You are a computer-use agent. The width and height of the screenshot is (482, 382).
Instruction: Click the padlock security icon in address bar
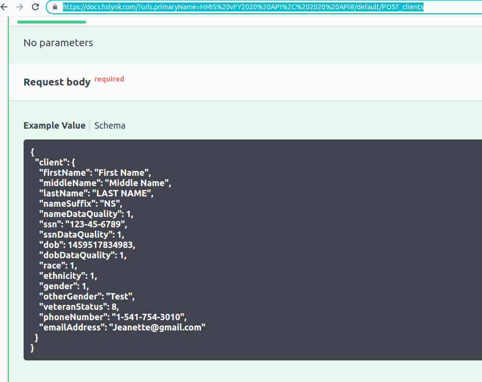(55, 7)
